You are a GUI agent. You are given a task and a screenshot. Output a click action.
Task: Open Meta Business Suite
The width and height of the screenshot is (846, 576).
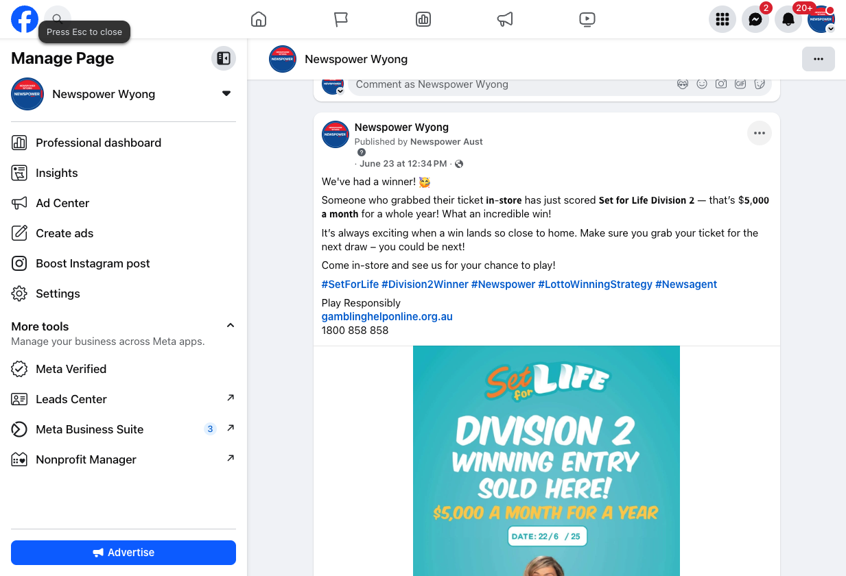coord(124,429)
